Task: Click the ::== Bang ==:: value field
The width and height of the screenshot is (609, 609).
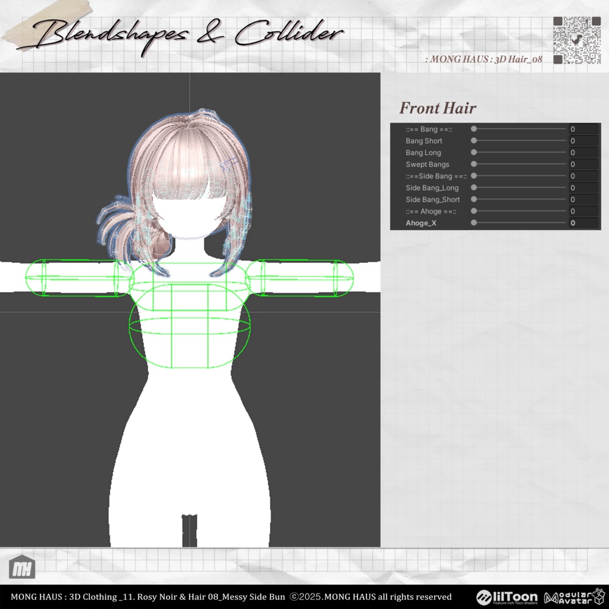Action: tap(583, 129)
